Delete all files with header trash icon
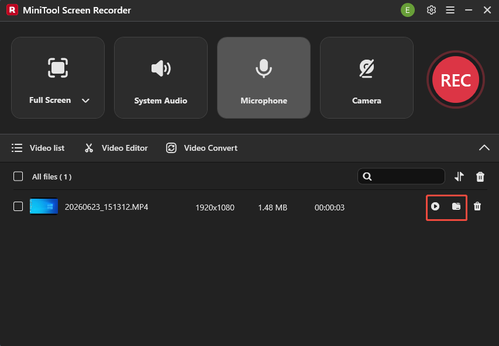Screen dimensions: 499x346 point(480,177)
